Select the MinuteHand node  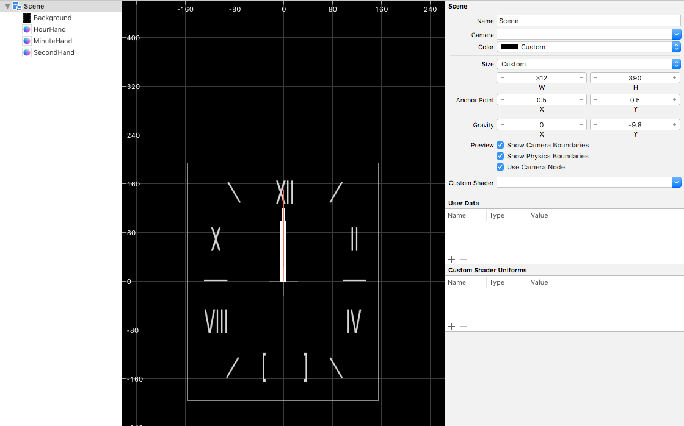click(x=53, y=41)
